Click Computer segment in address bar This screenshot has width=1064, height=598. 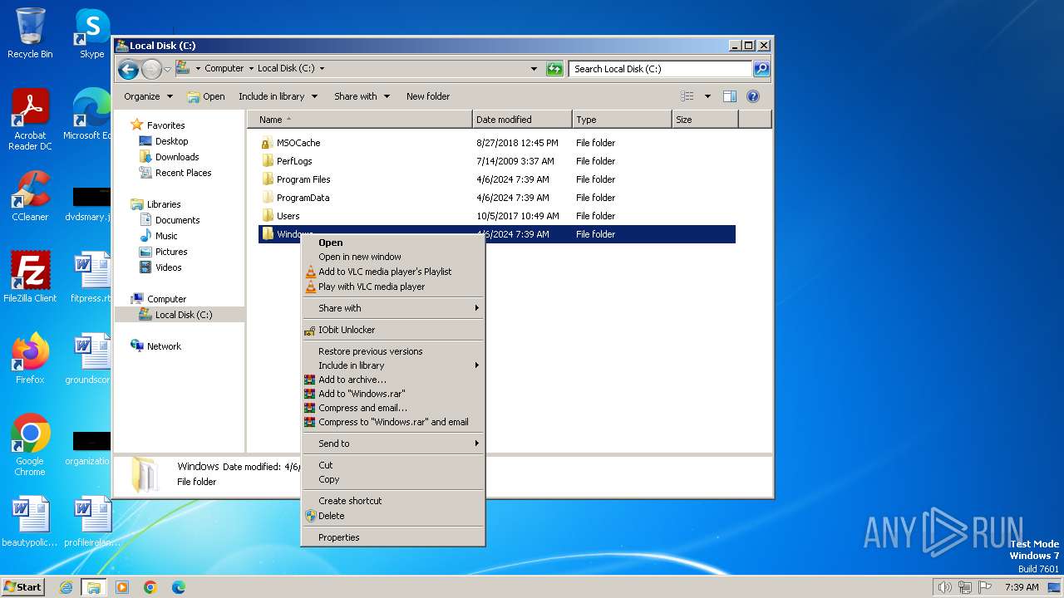pos(224,69)
